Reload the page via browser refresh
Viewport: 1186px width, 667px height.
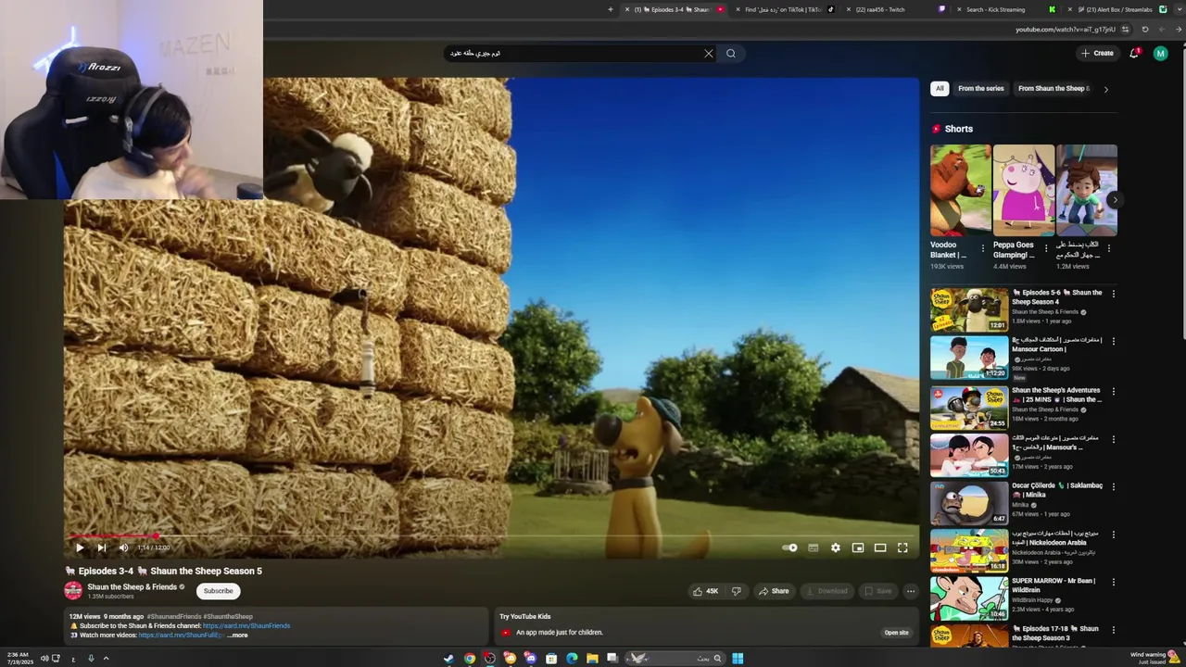click(1145, 30)
